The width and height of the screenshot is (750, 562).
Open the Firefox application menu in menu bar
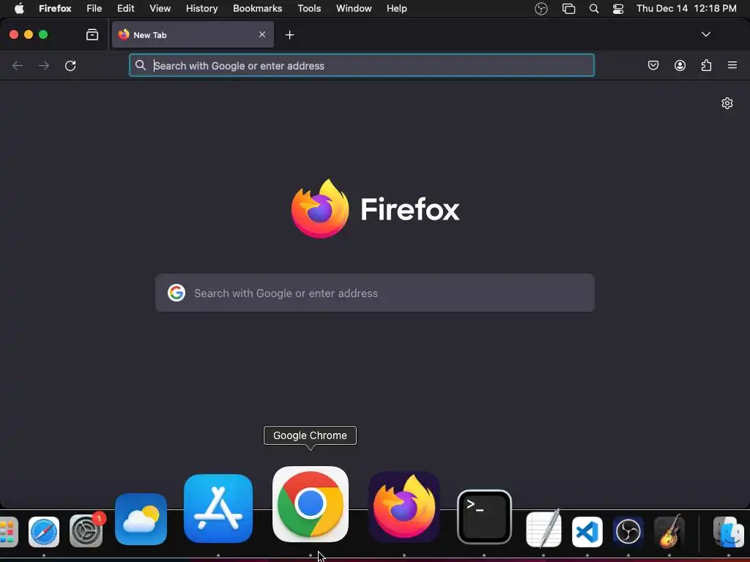tap(55, 9)
